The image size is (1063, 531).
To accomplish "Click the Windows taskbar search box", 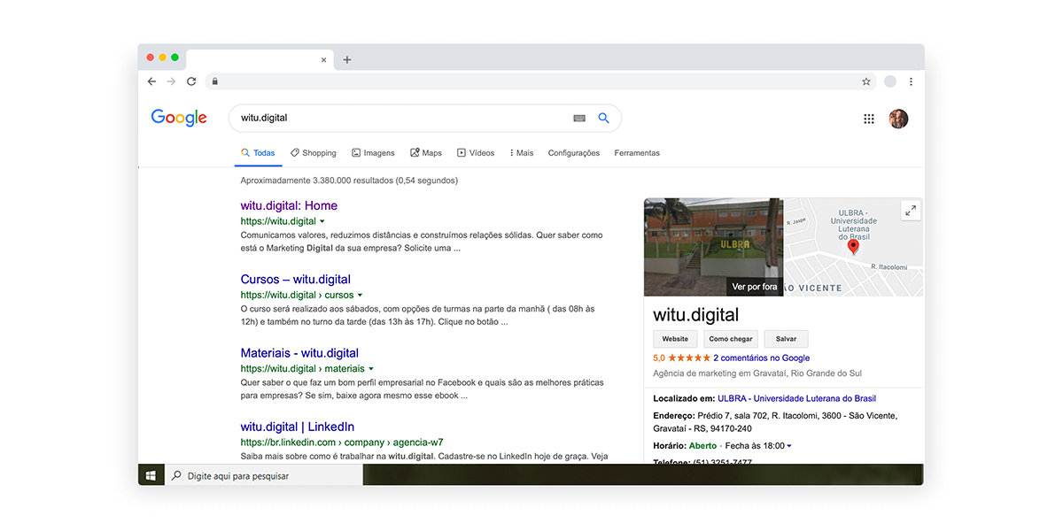I will (263, 475).
